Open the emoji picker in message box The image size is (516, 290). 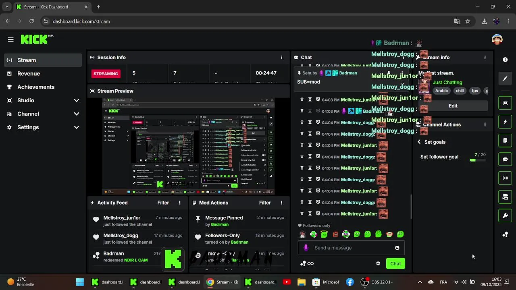point(397,248)
